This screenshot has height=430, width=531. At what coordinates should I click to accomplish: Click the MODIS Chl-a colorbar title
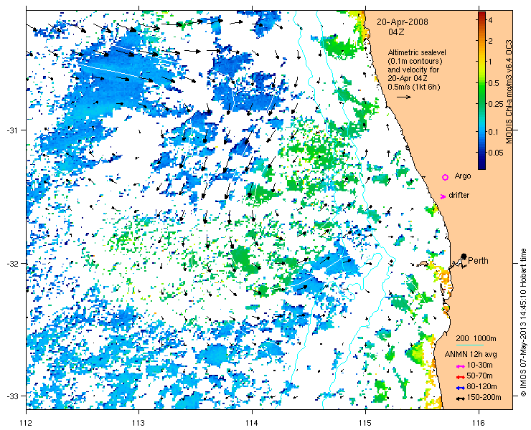pyautogui.click(x=509, y=92)
